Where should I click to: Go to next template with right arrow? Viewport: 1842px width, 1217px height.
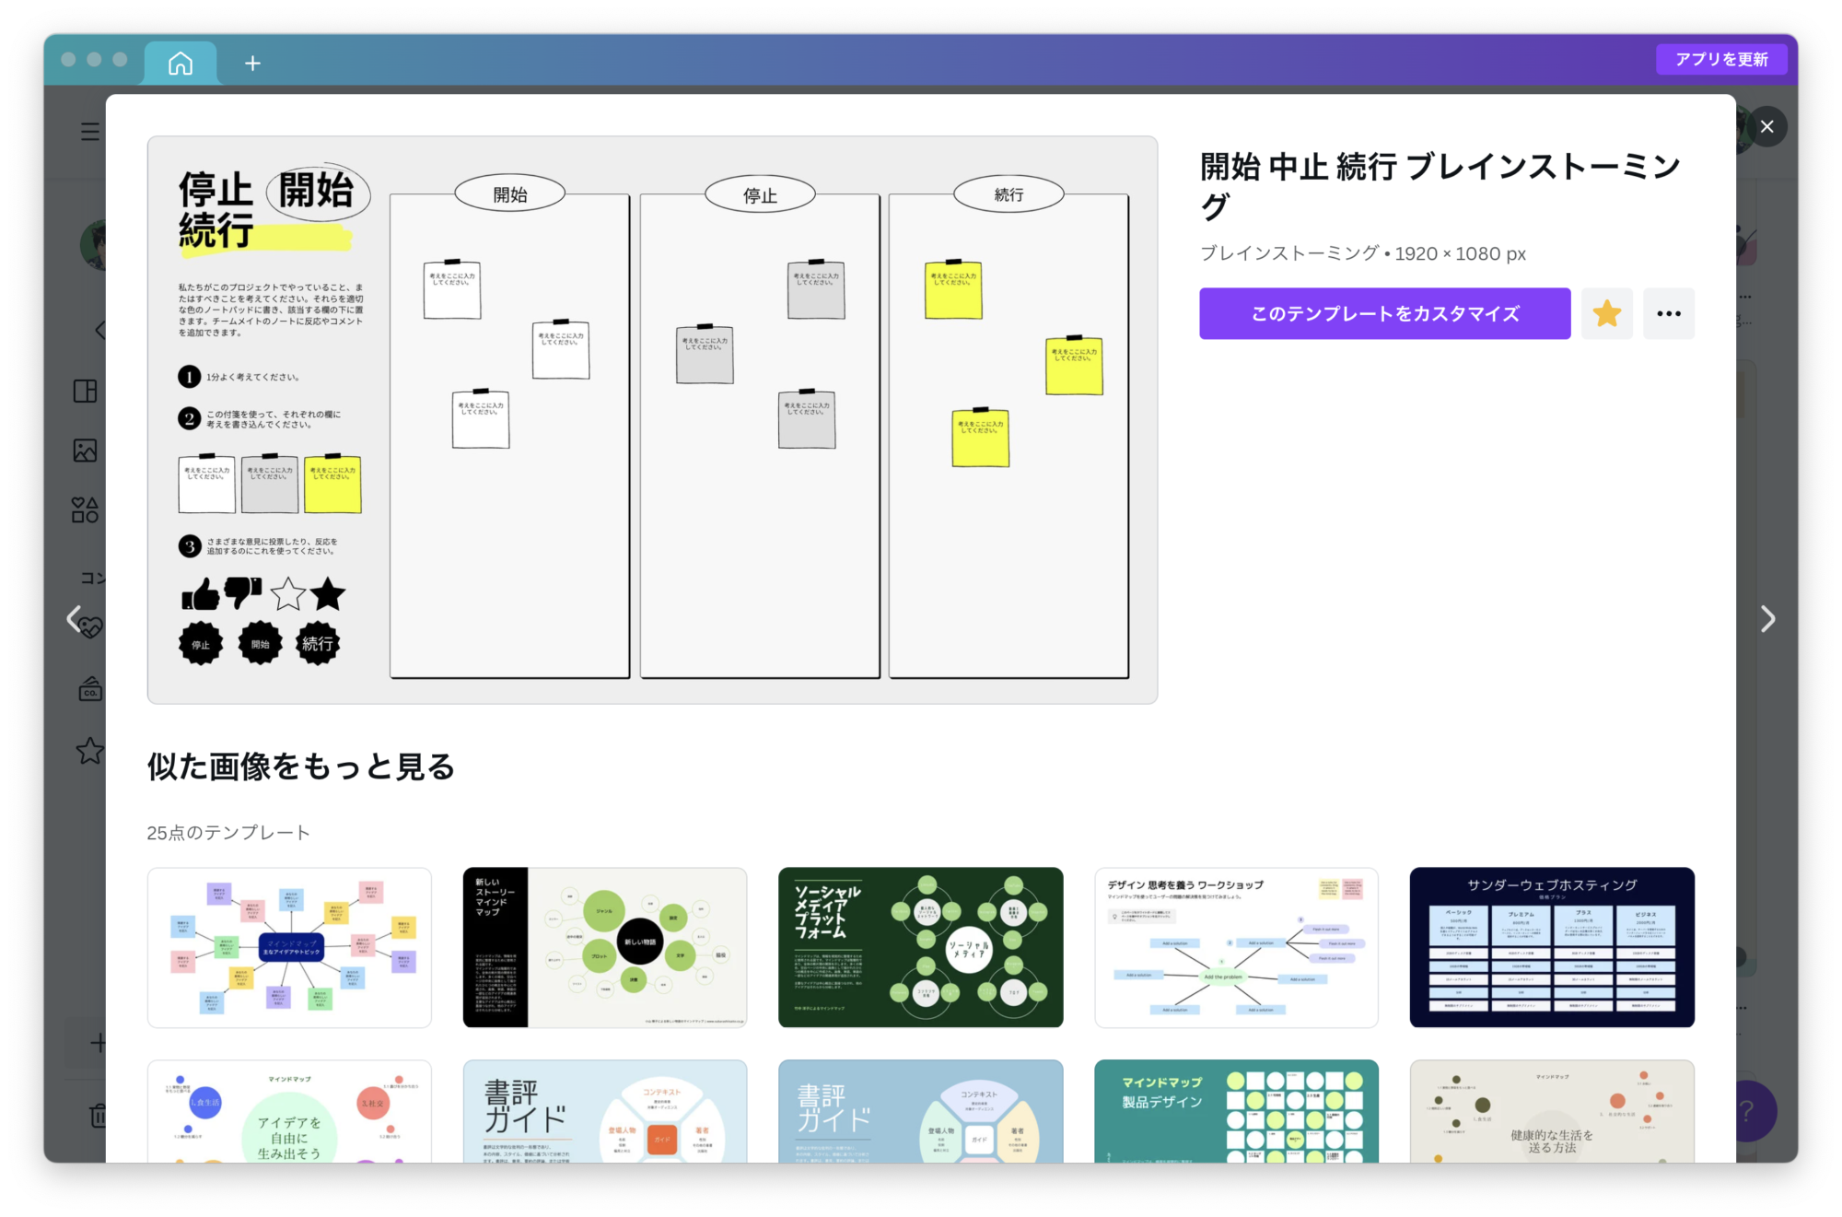coord(1767,618)
